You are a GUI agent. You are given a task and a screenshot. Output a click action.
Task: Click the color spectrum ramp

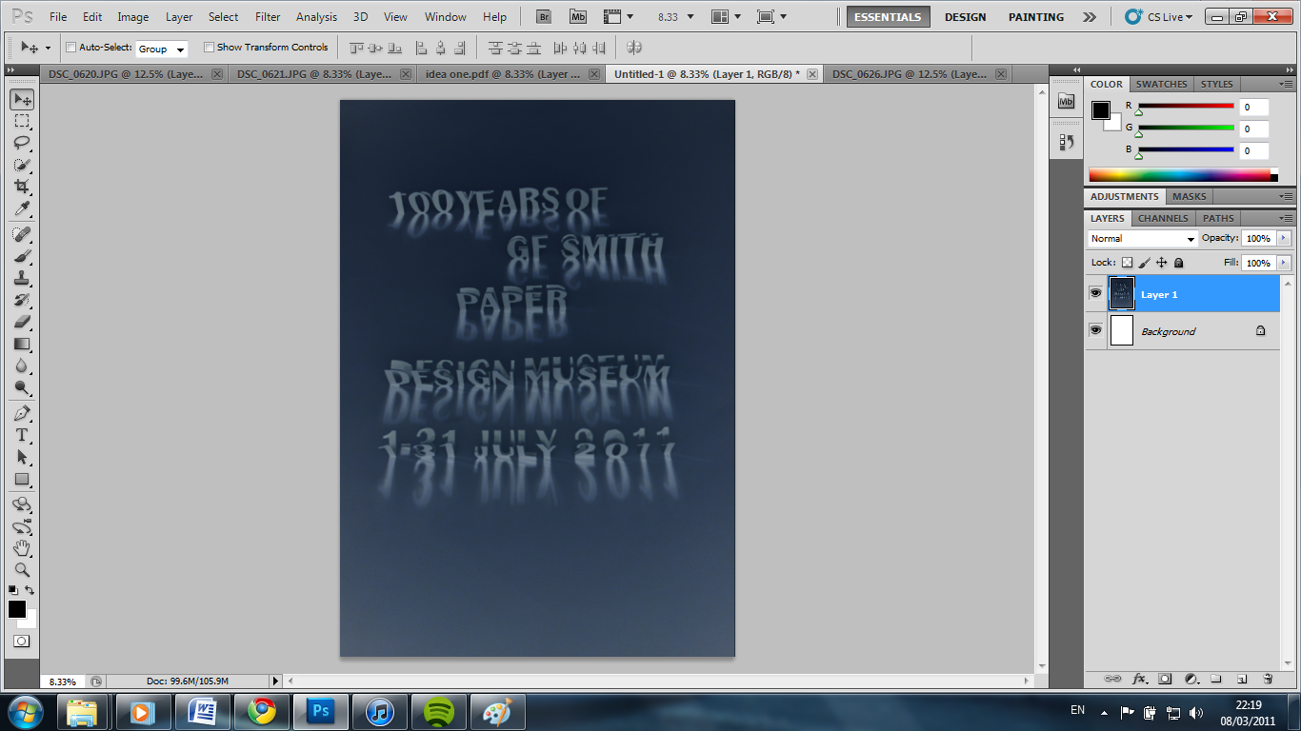pos(1181,175)
